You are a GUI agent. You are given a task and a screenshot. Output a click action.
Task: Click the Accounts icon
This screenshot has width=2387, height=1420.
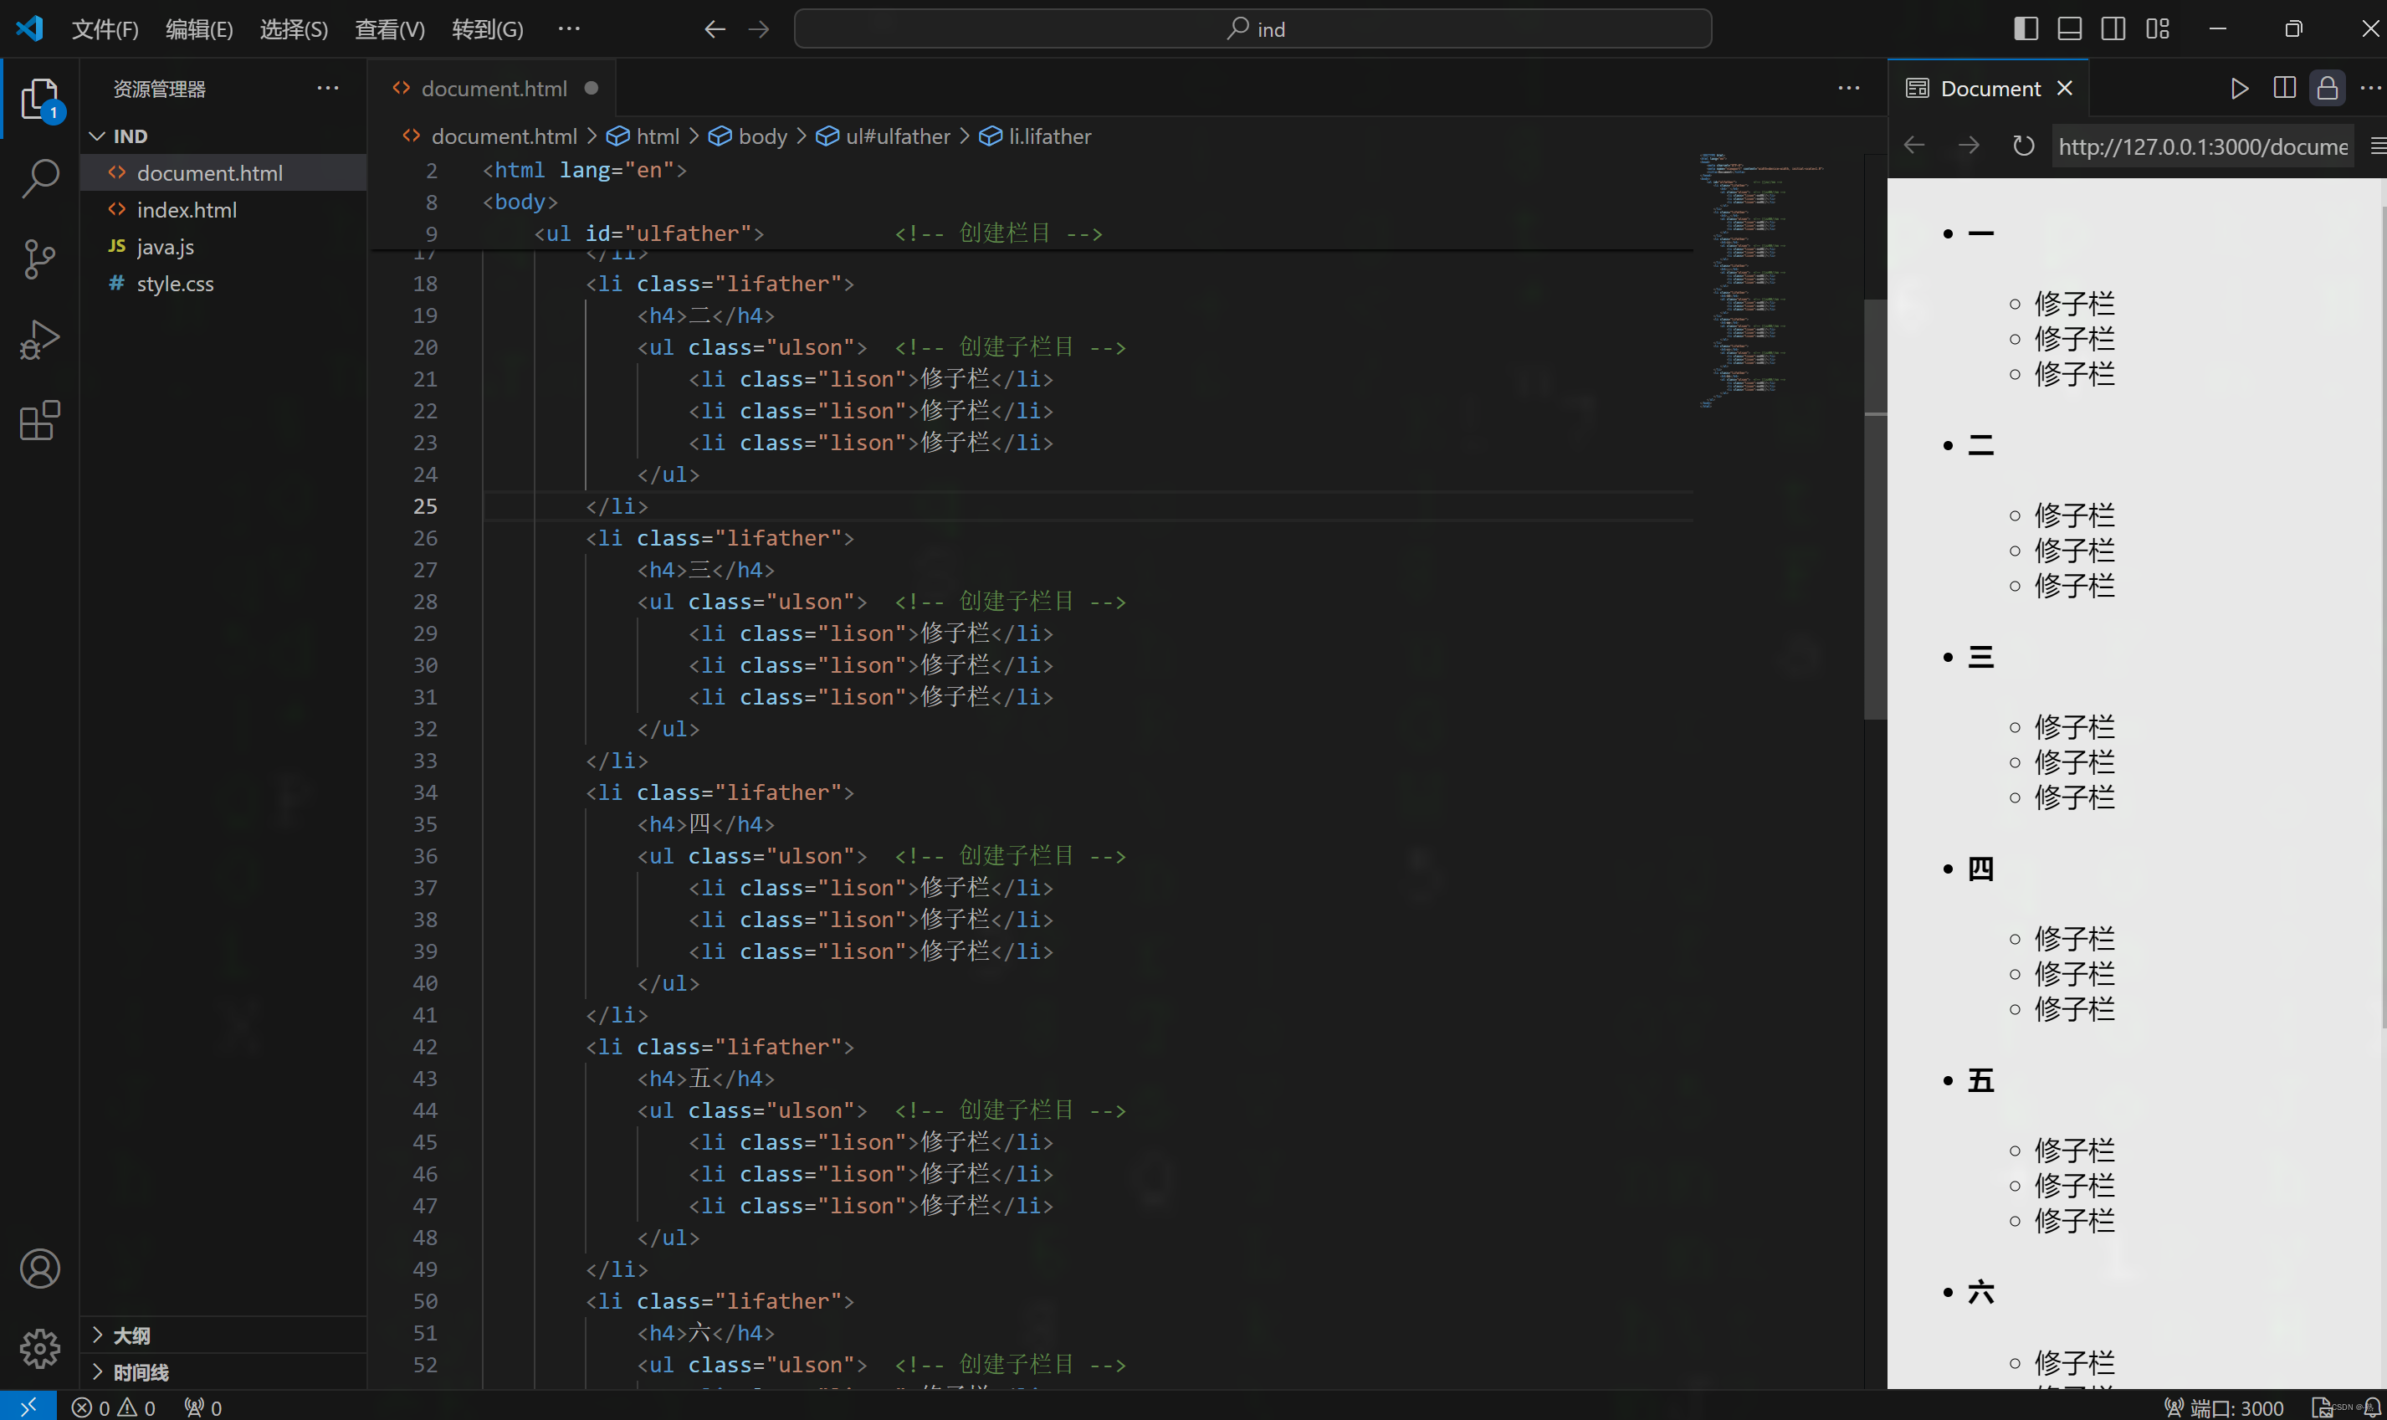click(39, 1269)
